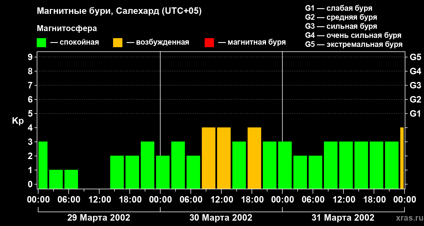This screenshot has height=226, width=424.
Task: Click the 12:00 time label for 31 Марта
Action: (x=343, y=200)
